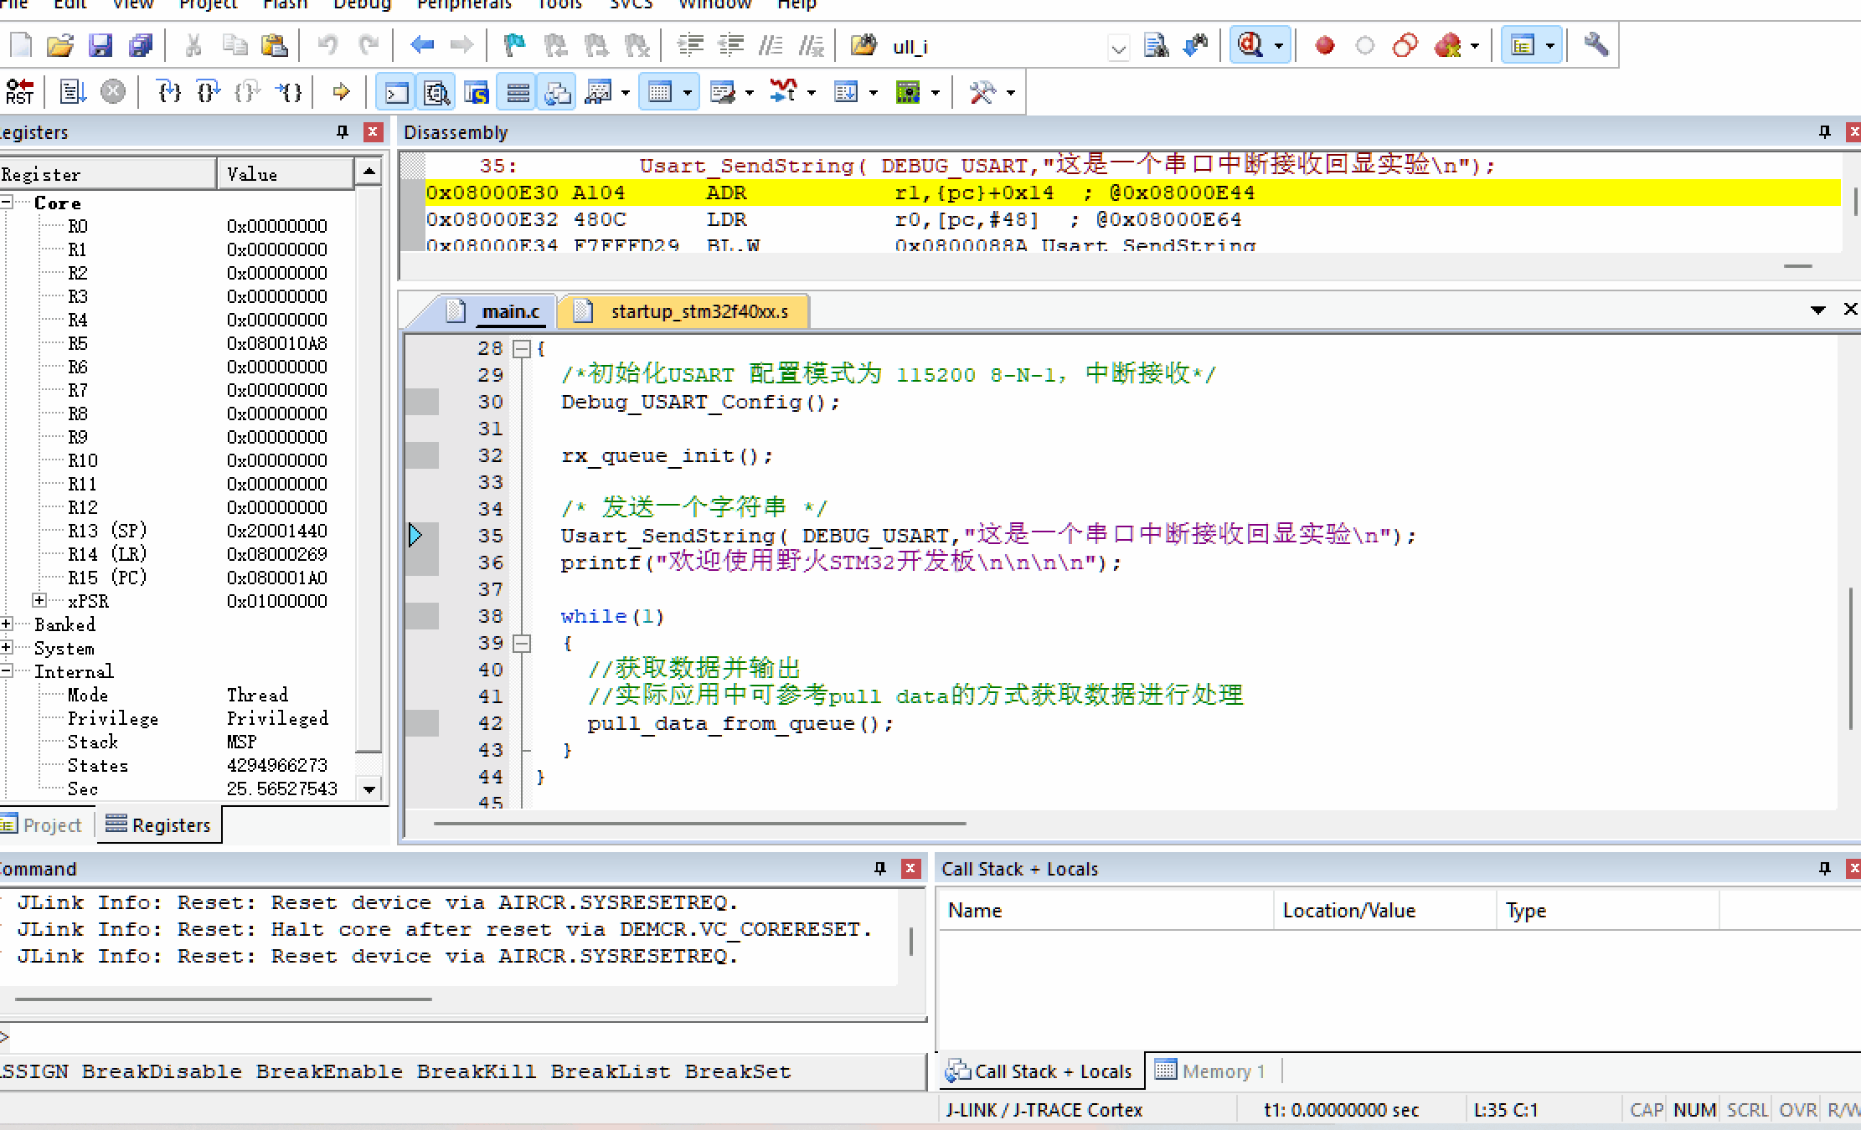The image size is (1861, 1130).
Task: Expand the Banked registers group
Action: click(x=7, y=624)
